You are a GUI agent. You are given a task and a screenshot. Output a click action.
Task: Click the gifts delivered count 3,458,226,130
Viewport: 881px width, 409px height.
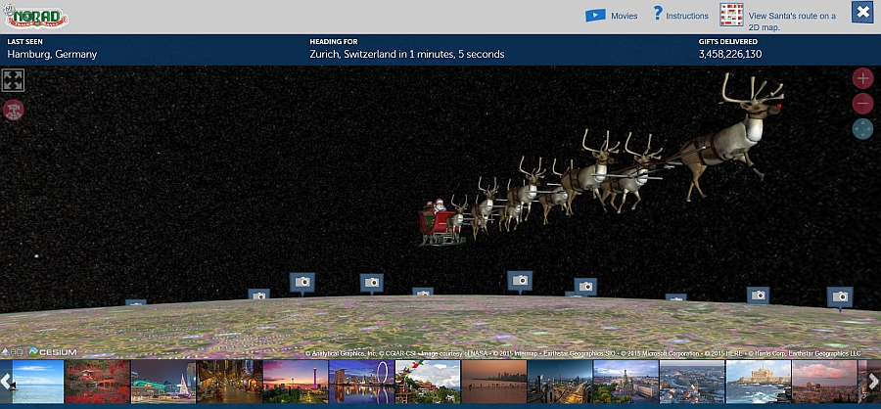[x=730, y=55]
